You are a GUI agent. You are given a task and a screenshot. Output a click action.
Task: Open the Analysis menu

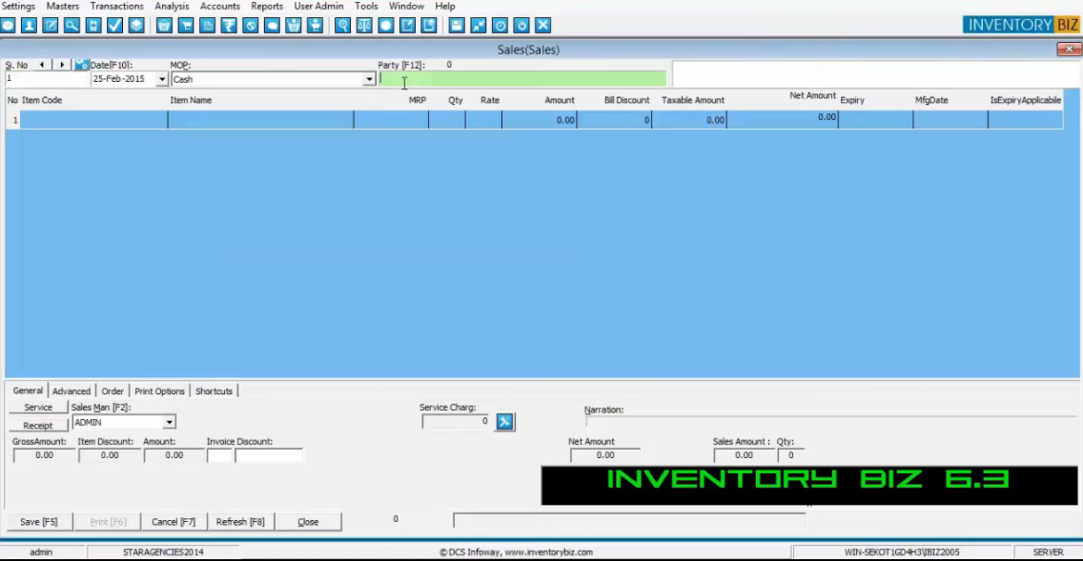click(172, 7)
